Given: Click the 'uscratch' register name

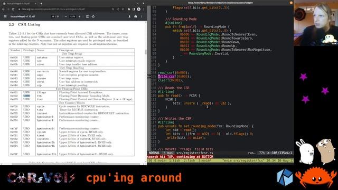Looking at the screenshot, I should coord(43,71).
